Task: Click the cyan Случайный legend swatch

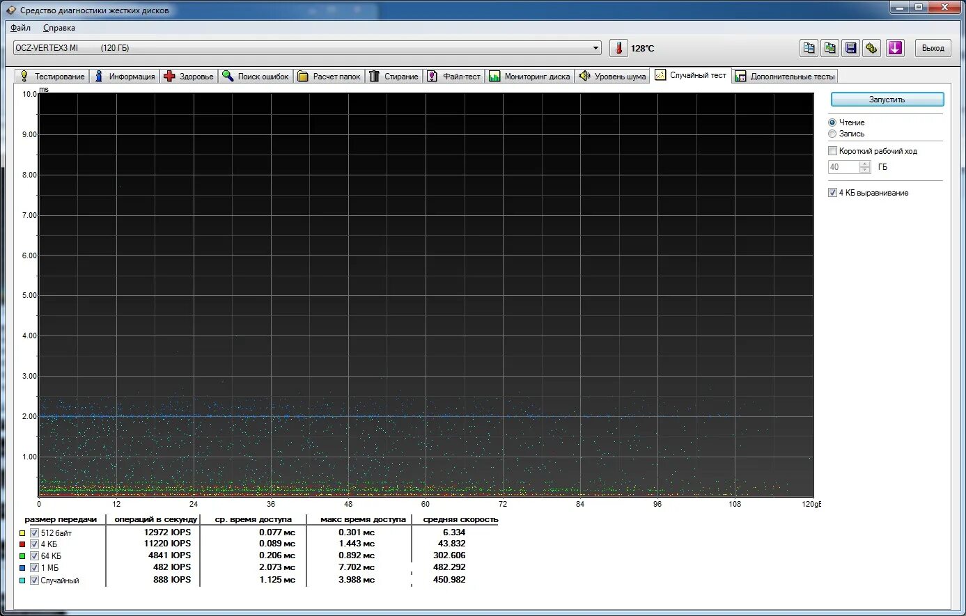Action: pos(23,581)
